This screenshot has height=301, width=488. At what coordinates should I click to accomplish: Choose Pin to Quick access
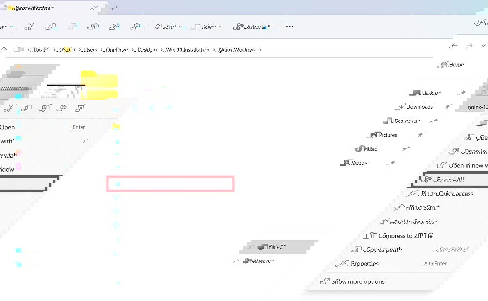pos(441,194)
